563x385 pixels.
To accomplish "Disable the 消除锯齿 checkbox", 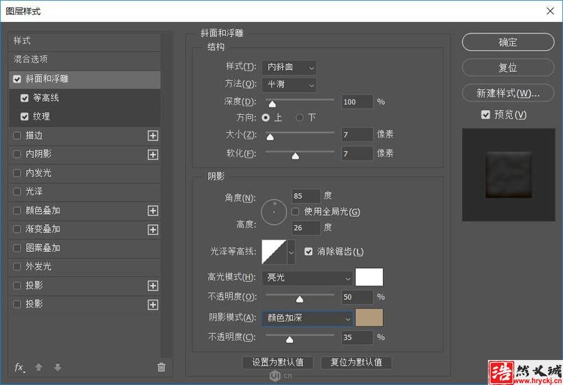I will point(308,251).
